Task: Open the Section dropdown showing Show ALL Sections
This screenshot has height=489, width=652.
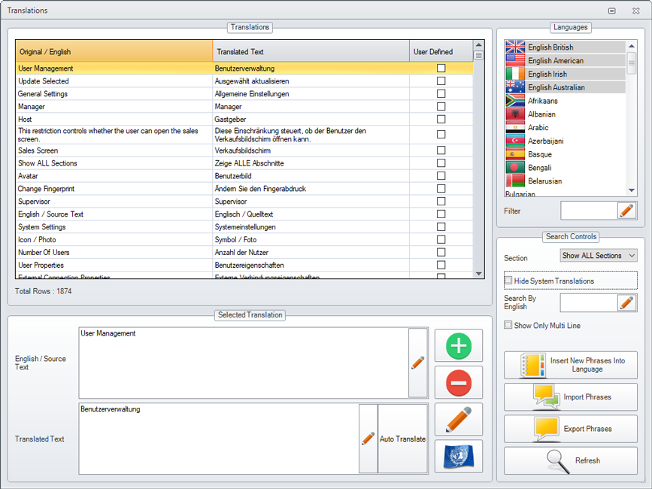Action: point(599,256)
